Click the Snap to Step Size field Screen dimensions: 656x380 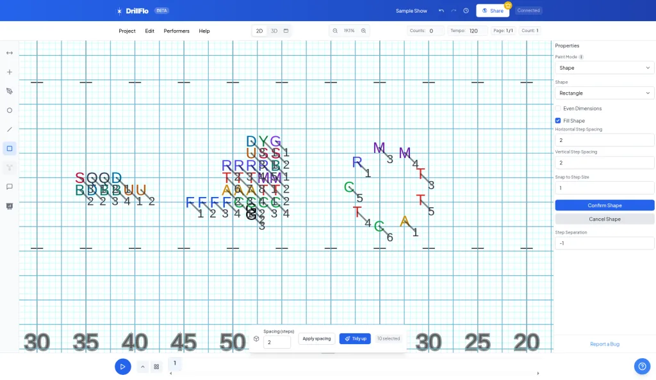[x=605, y=188]
